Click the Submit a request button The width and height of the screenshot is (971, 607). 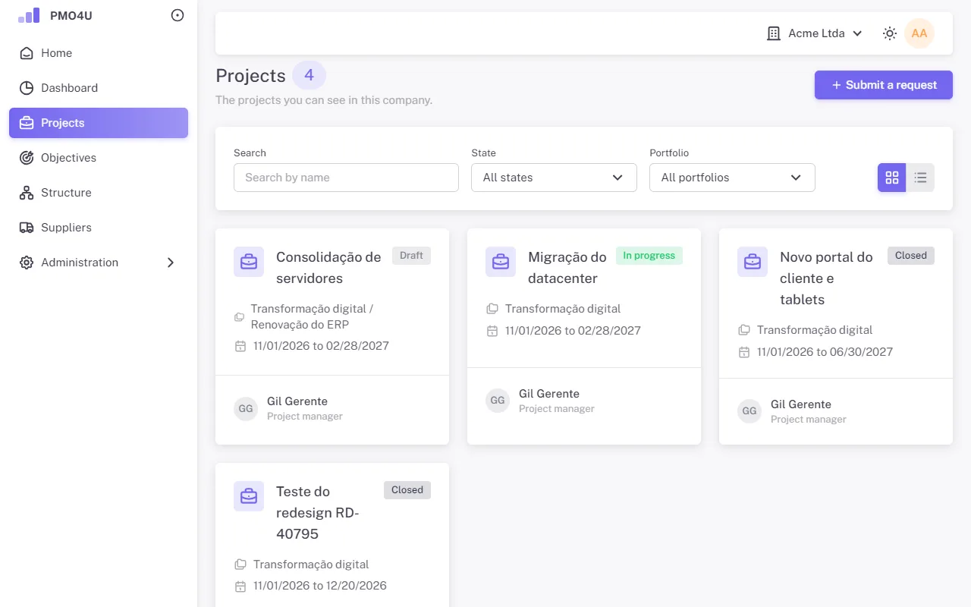pyautogui.click(x=884, y=85)
